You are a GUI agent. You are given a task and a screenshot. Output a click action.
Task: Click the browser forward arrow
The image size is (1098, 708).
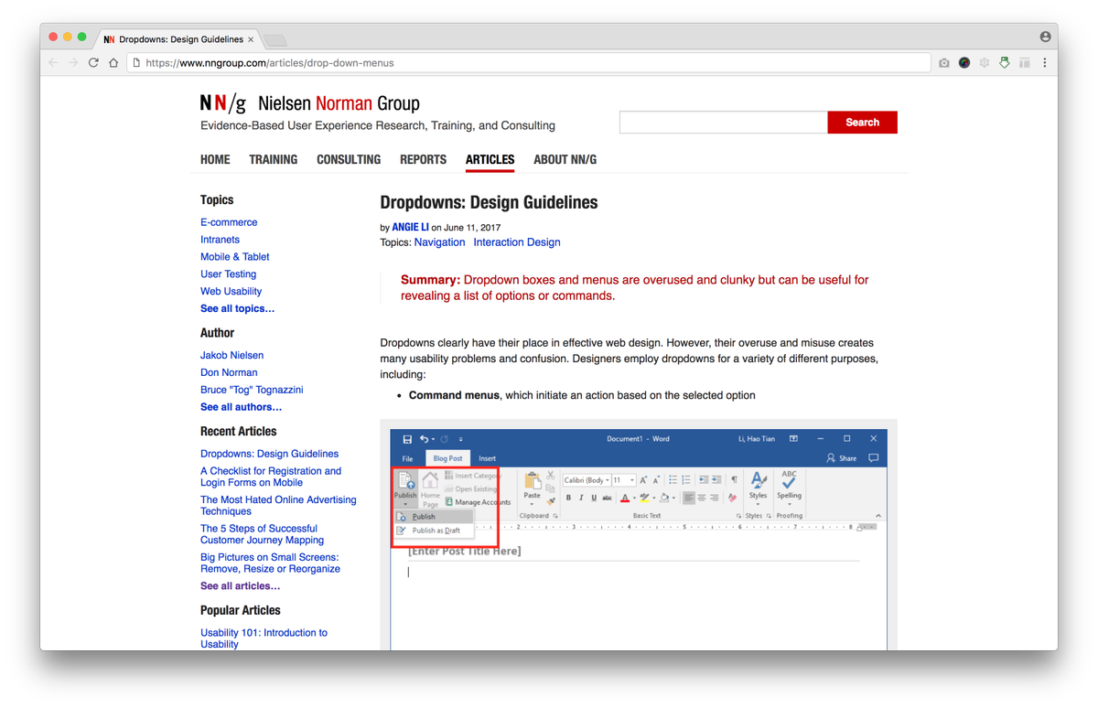[73, 63]
